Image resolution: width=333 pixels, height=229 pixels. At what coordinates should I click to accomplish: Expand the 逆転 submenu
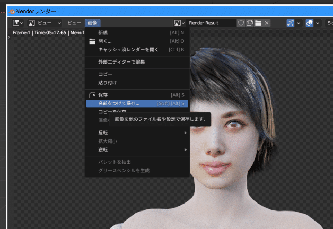tap(137, 149)
